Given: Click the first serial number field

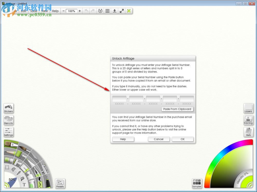Looking at the screenshot, I should [119, 99].
